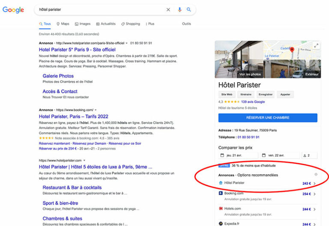This screenshot has height=226, width=329.
Task: Open the 139 avis Google reviews link
Action: pos(253,102)
